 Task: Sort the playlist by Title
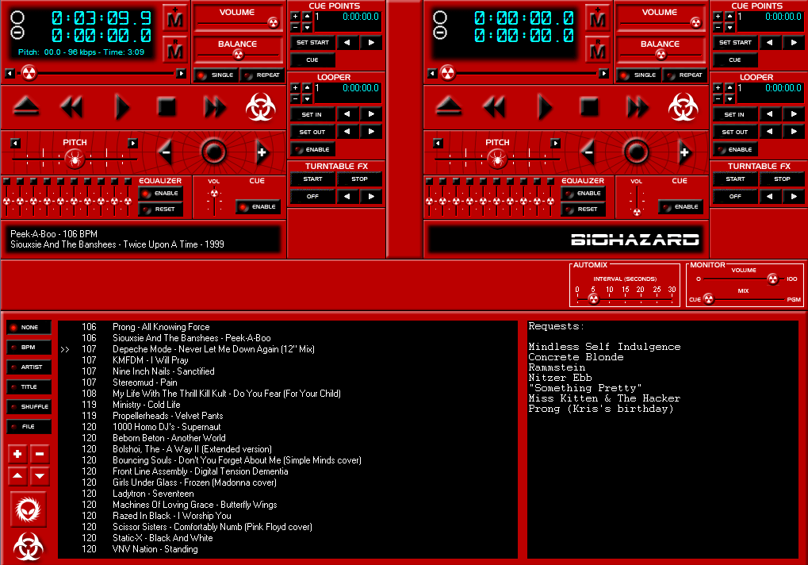29,387
